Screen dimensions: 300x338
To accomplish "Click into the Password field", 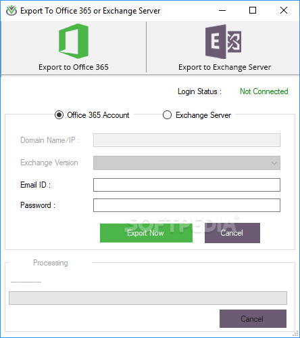I will 186,205.
